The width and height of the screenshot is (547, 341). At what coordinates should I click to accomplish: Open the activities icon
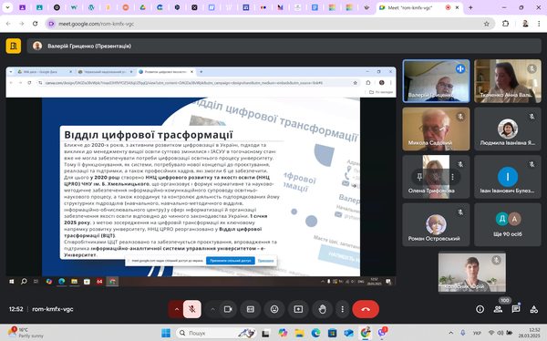[x=533, y=309]
